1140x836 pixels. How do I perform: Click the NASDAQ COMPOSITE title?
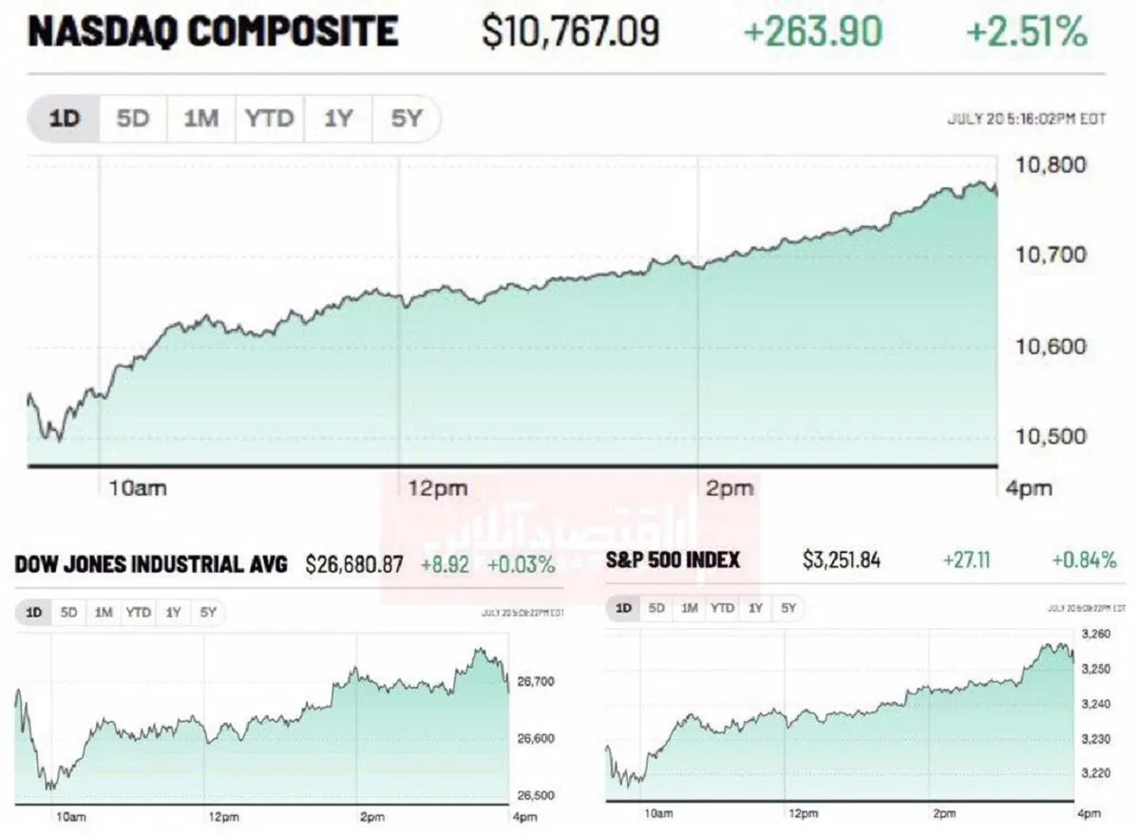click(x=214, y=32)
